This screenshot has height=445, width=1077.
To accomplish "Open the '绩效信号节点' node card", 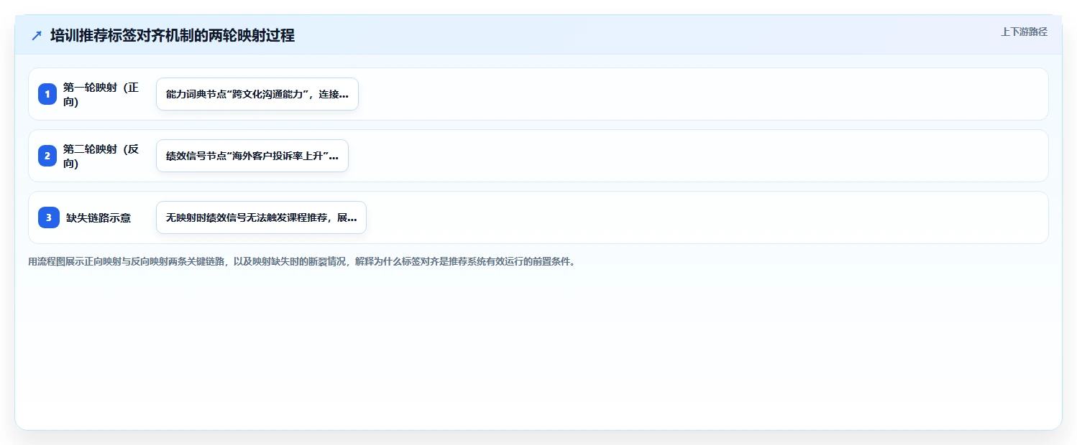I will (x=252, y=156).
